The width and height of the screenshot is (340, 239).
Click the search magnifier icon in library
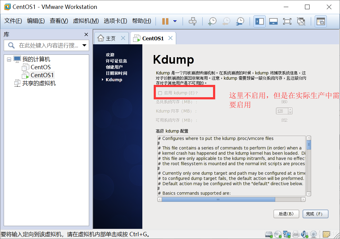[x=11, y=45]
